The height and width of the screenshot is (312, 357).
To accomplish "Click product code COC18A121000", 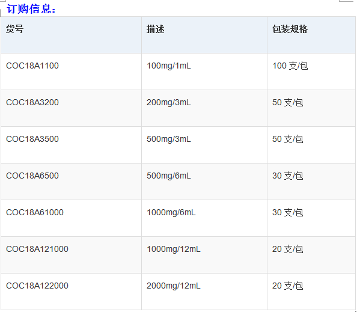I will point(37,249).
